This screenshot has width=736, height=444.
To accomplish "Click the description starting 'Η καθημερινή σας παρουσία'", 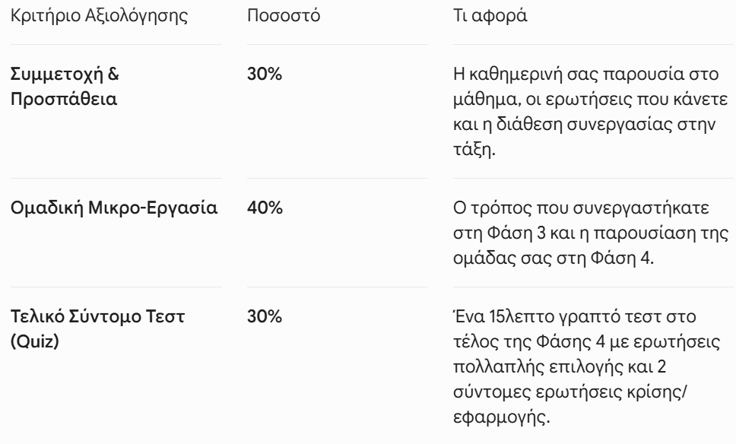I will [591, 112].
